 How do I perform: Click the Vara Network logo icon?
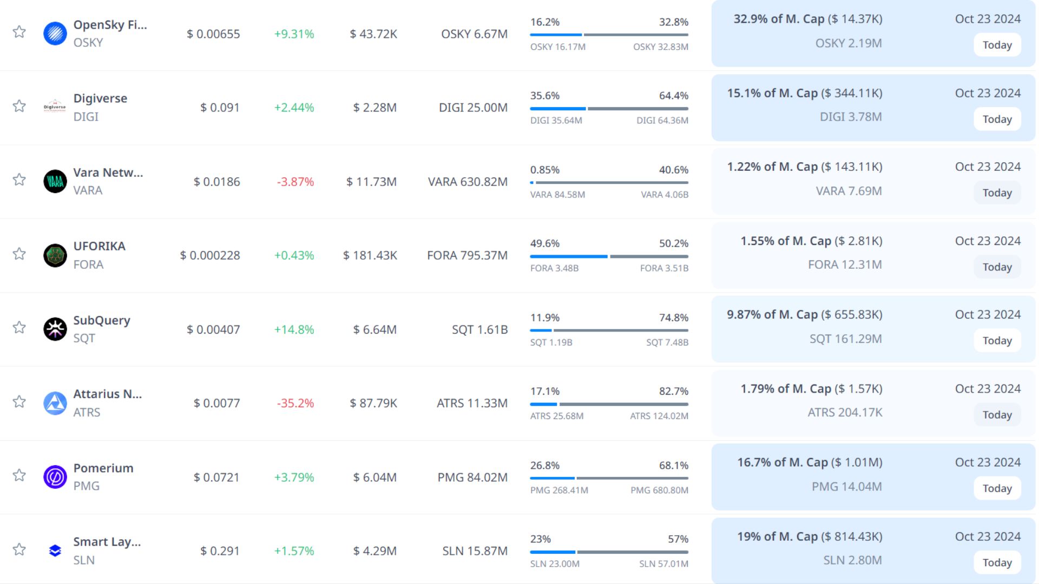pos(55,182)
